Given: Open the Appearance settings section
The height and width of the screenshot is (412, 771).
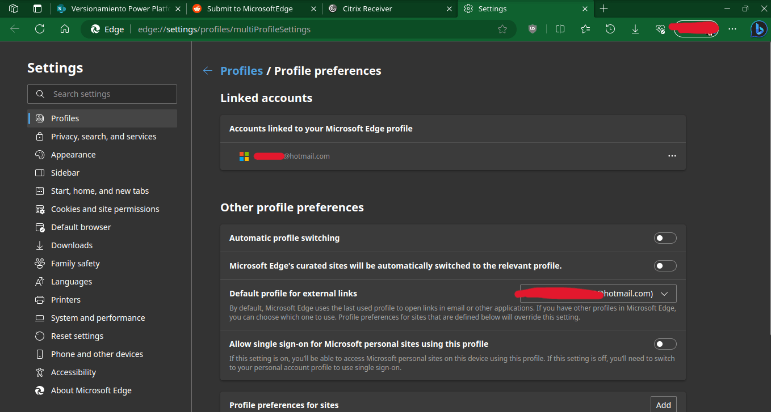Looking at the screenshot, I should pos(73,155).
